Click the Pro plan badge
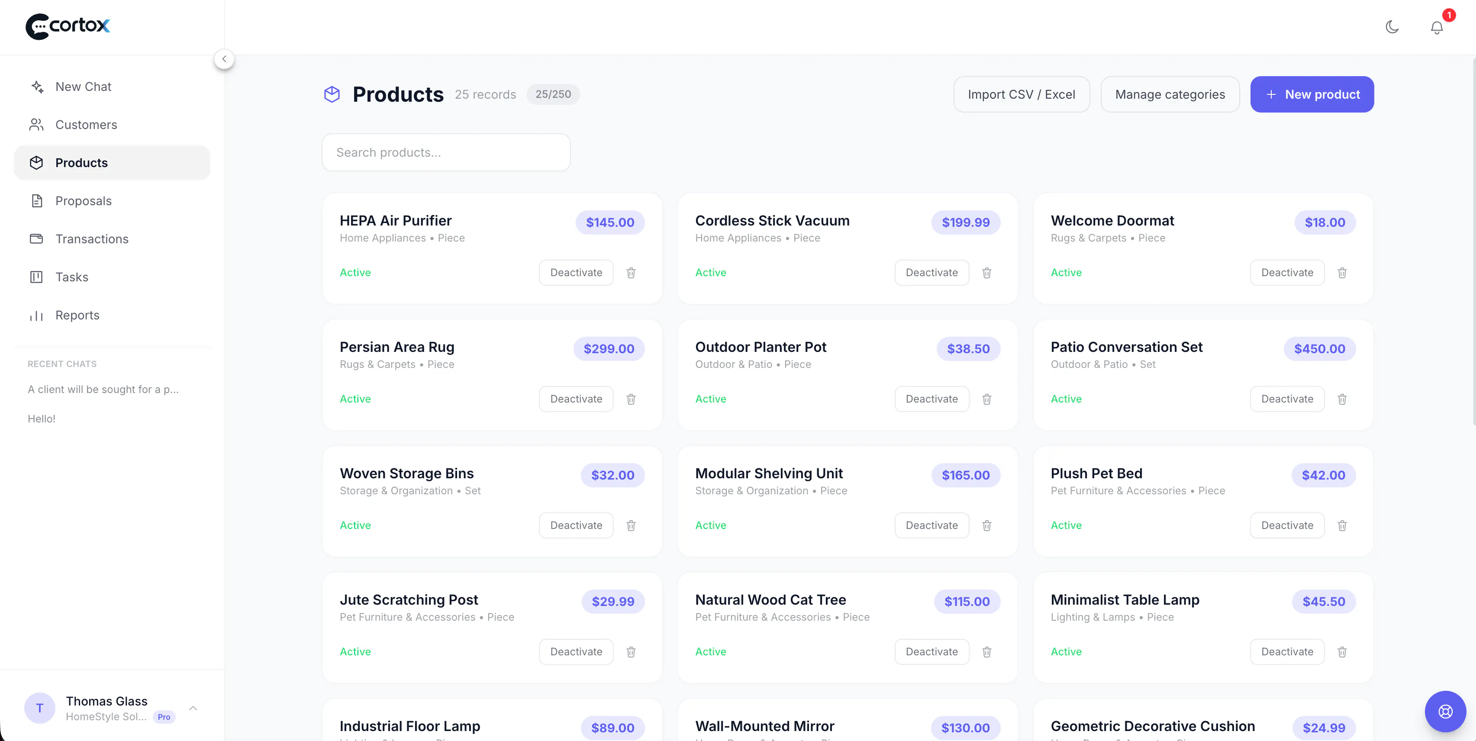This screenshot has width=1476, height=741. (164, 717)
